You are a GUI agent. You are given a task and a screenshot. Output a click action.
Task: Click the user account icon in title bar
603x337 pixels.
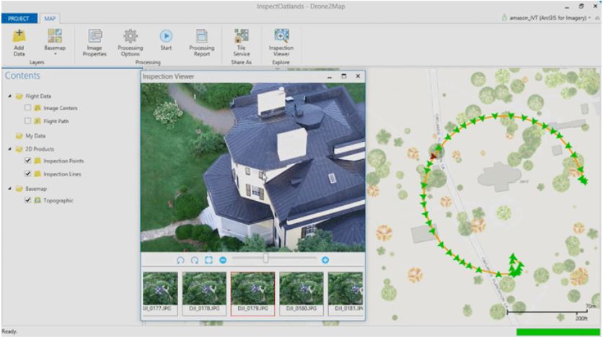[x=504, y=18]
